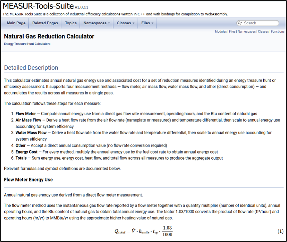Screen dimensions: 287x242
Task: Select the Energy Cost list item text
Action: (x=116, y=152)
